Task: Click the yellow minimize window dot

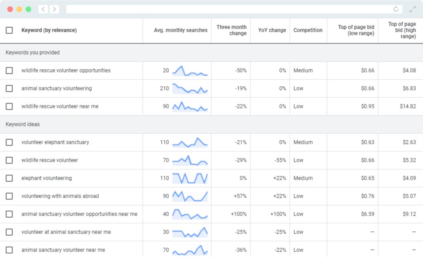Action: [x=19, y=9]
